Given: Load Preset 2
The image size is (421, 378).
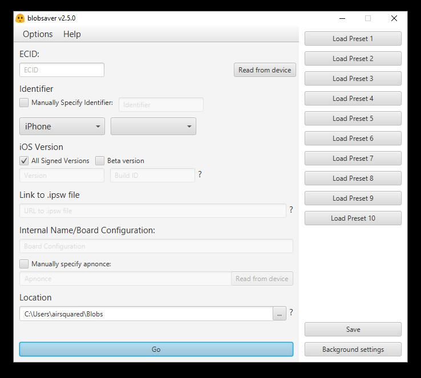Looking at the screenshot, I should pyautogui.click(x=353, y=59).
